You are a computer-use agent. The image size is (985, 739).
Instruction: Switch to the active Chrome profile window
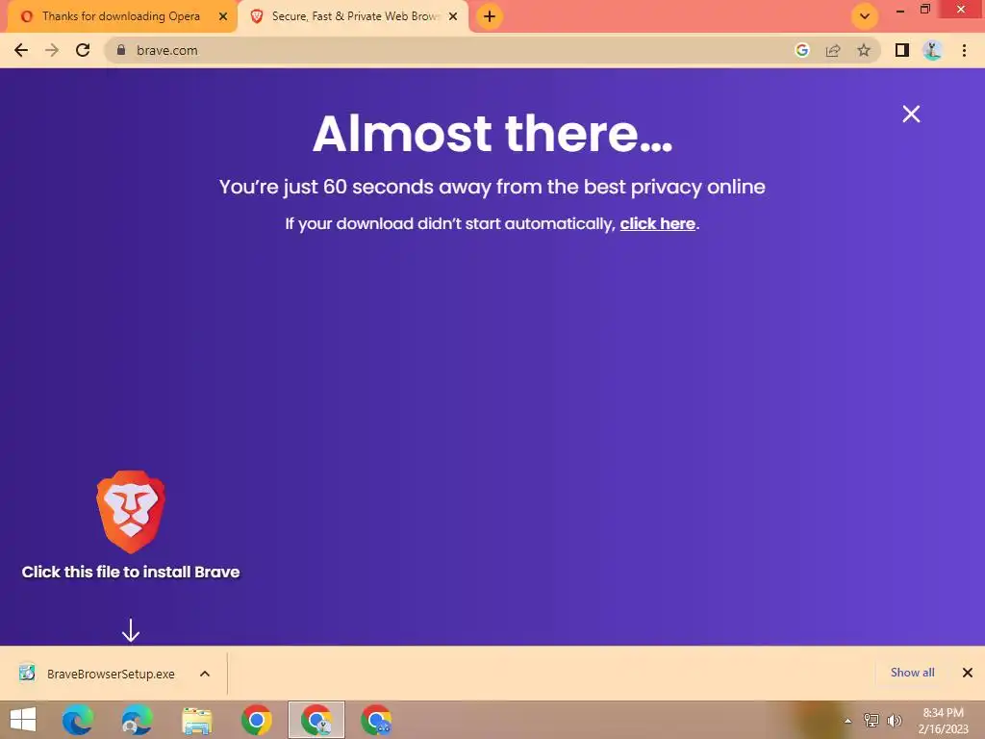[x=316, y=720]
